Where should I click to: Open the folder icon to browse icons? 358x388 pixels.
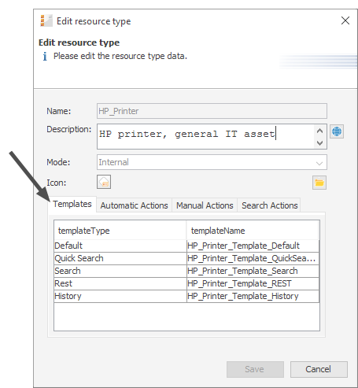[x=319, y=183]
